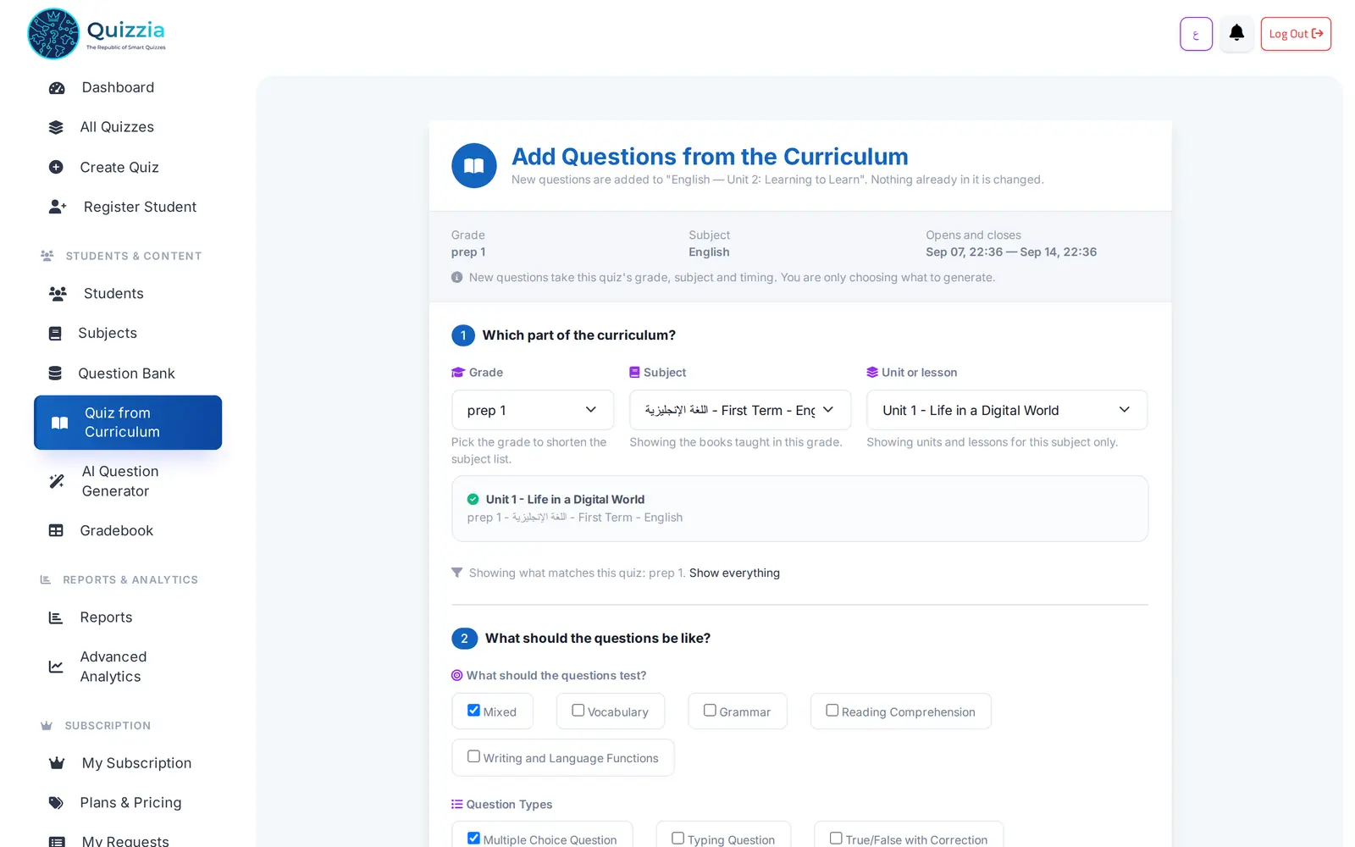Open the Quiz from Curriculum page
The height and width of the screenshot is (847, 1355).
coord(128,423)
